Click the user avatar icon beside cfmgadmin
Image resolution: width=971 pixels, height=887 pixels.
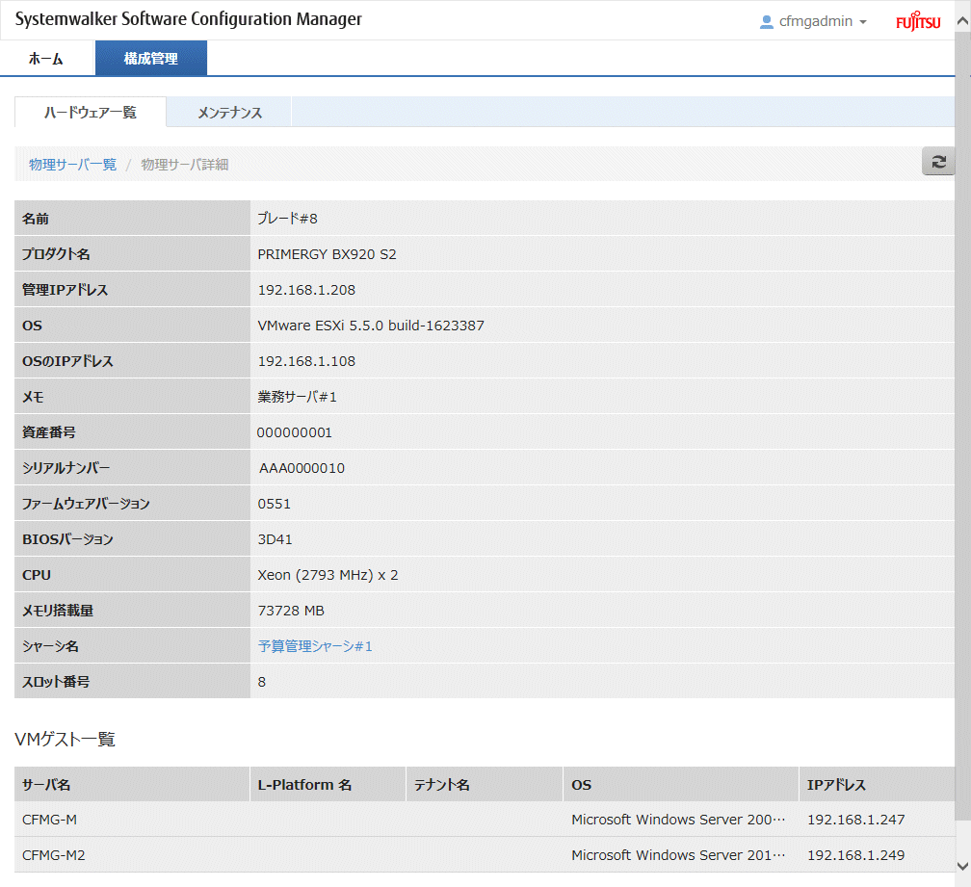tap(766, 21)
